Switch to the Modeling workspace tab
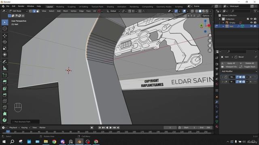 (x=60, y=7)
